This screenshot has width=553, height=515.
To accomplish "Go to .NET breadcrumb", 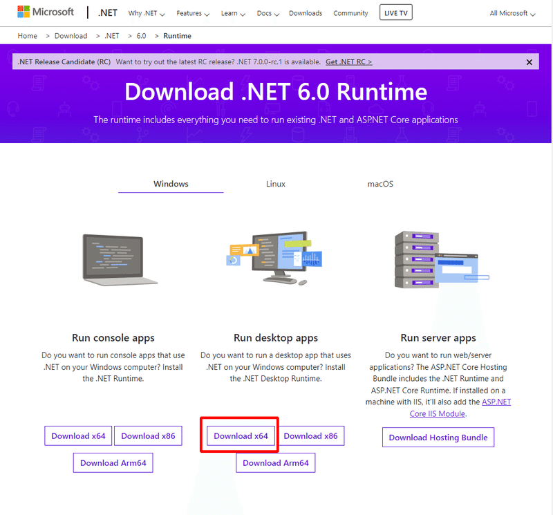I will pyautogui.click(x=112, y=36).
